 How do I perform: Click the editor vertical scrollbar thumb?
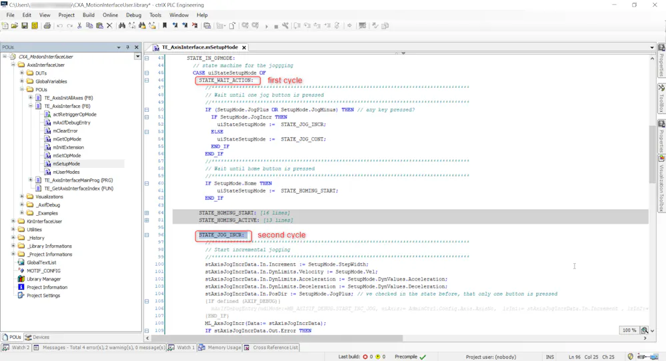click(653, 155)
